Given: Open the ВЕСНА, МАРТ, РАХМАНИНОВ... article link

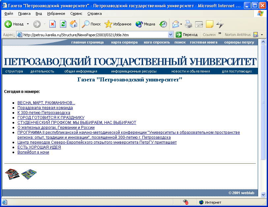Looking at the screenshot, I should click(x=46, y=103).
